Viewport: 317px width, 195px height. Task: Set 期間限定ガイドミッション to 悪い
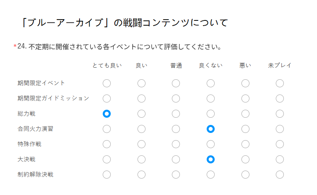tap(245, 99)
